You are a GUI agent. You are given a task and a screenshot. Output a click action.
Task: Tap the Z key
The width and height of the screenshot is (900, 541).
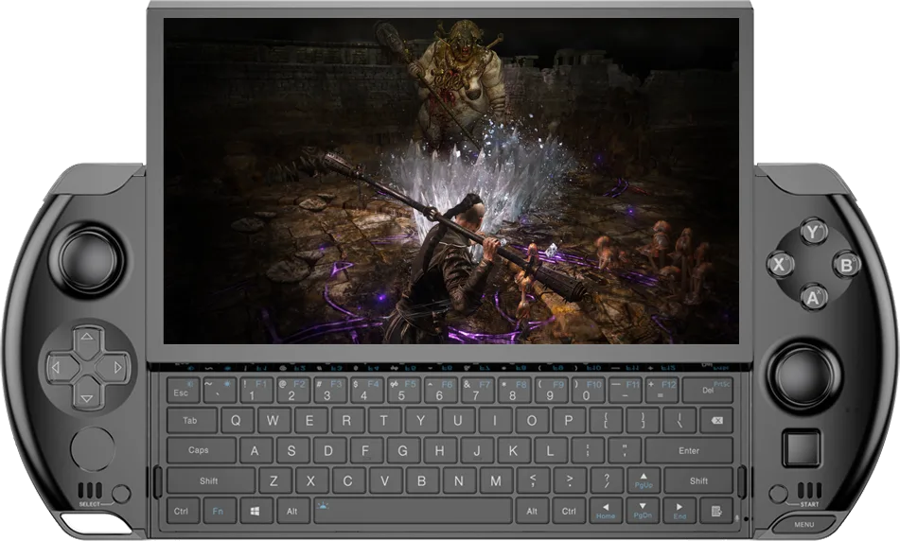pyautogui.click(x=274, y=480)
